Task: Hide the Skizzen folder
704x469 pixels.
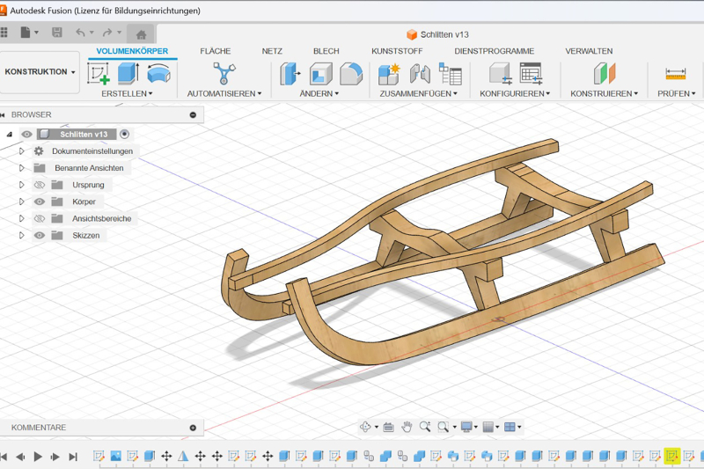Action: [40, 235]
